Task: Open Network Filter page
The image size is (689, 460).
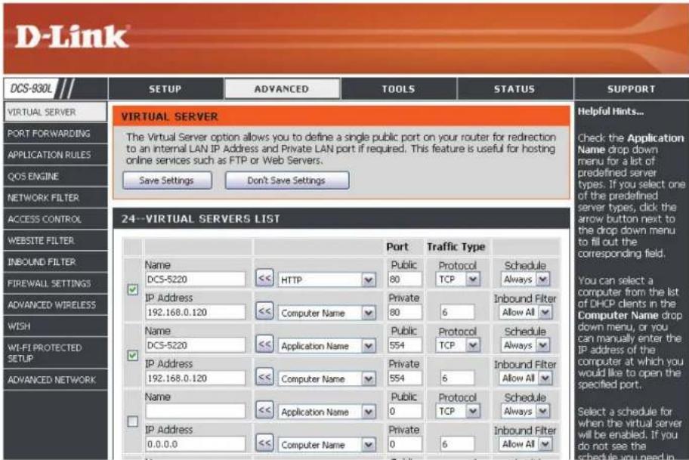Action: [55, 198]
